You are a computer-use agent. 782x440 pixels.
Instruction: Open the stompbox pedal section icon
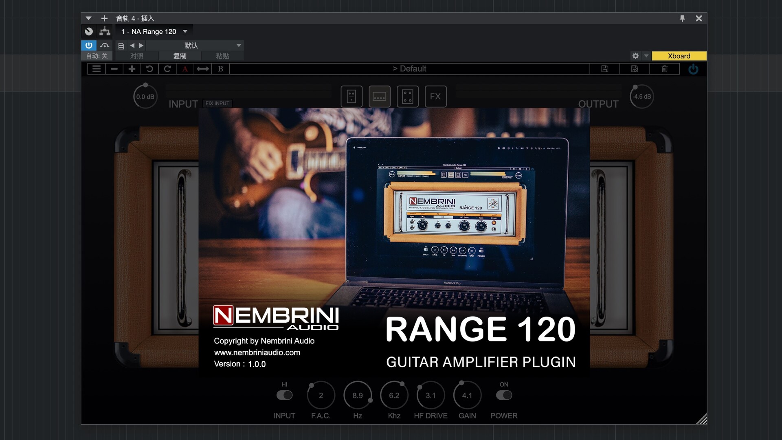tap(351, 97)
